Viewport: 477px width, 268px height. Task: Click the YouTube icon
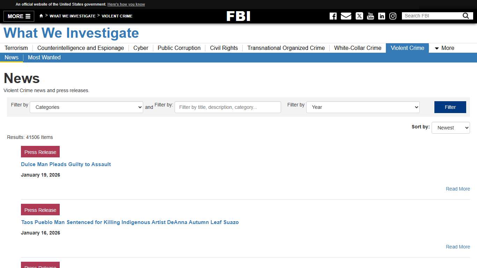click(370, 16)
